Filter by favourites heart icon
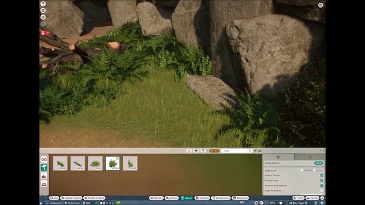The image size is (365, 205). (x=196, y=151)
